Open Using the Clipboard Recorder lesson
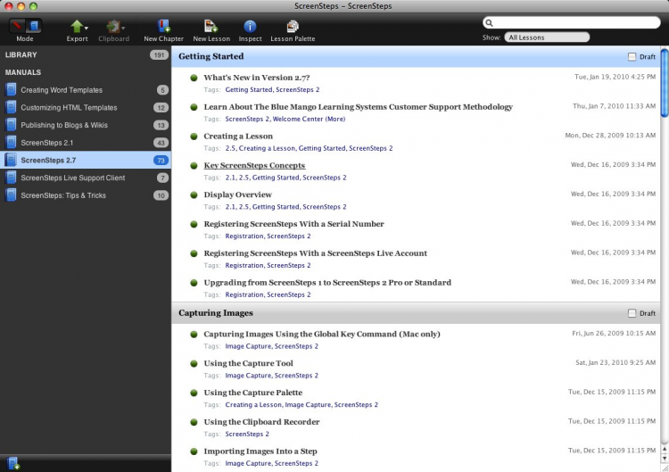 261,422
